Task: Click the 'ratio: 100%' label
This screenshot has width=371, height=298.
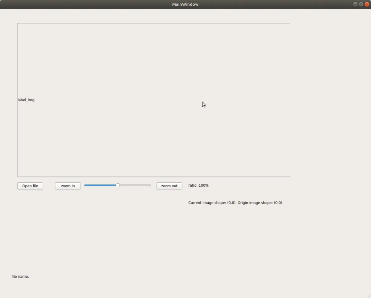Action: tap(198, 185)
